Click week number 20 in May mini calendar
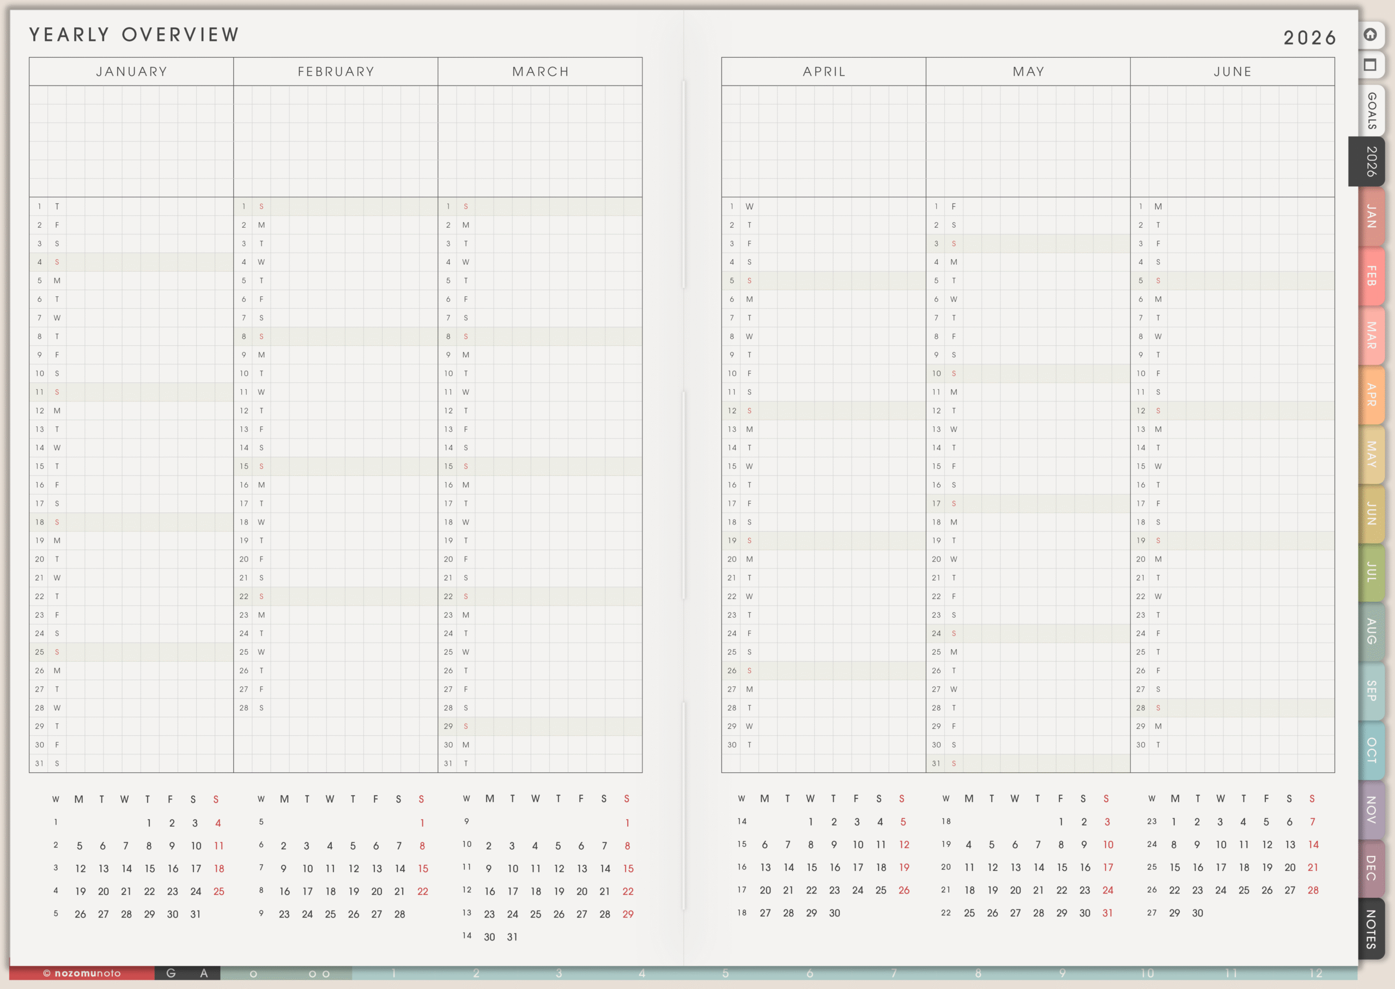 (945, 867)
